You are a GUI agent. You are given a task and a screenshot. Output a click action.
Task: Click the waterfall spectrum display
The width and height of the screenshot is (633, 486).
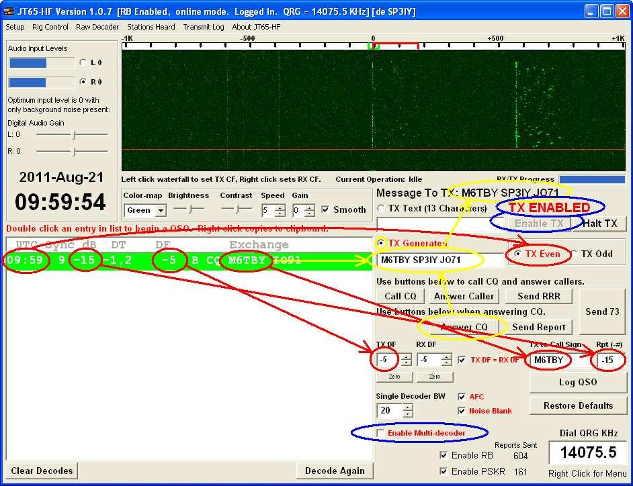[374, 110]
